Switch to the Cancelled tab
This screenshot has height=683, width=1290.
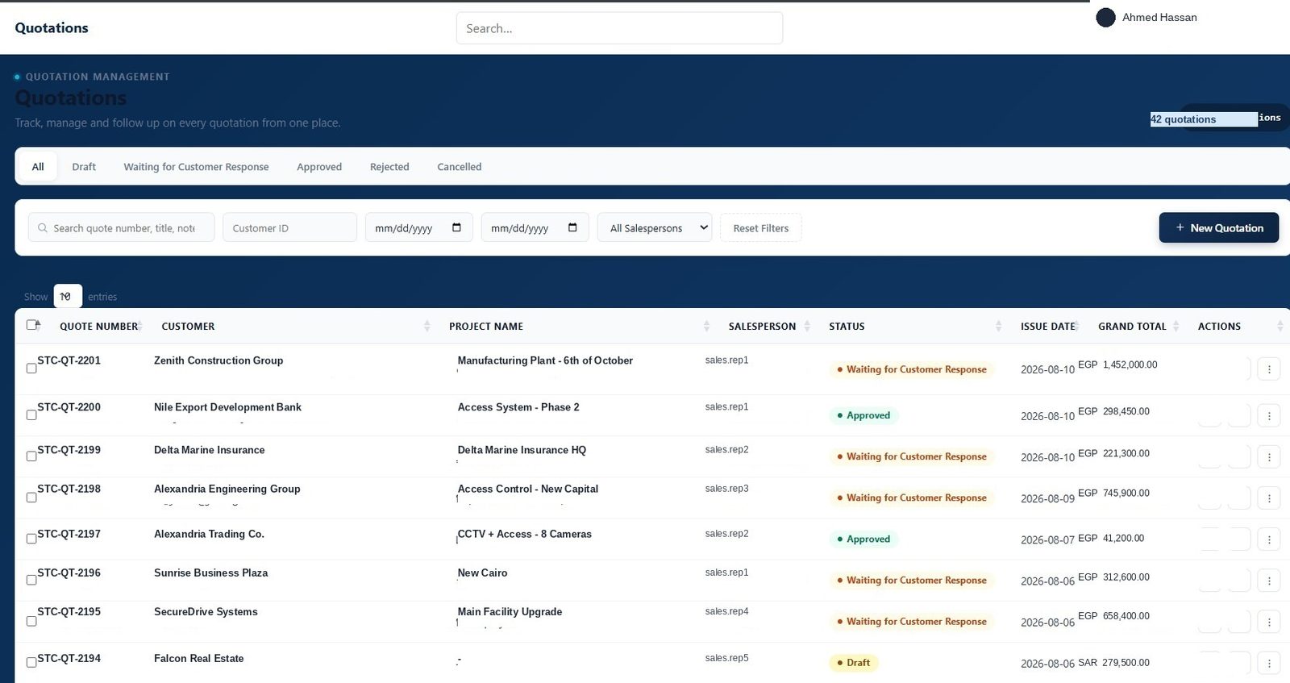[460, 167]
